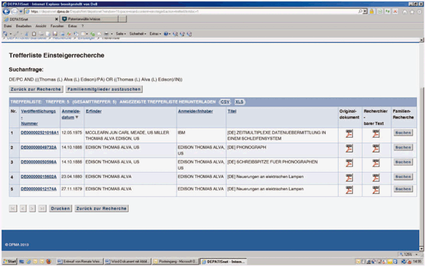Open patent link DE000000049732A
The image size is (425, 266).
pos(39,147)
